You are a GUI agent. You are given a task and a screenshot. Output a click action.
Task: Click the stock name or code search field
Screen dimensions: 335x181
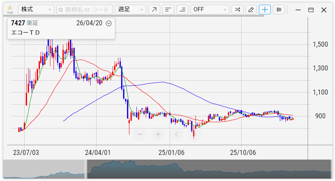[x=84, y=10]
